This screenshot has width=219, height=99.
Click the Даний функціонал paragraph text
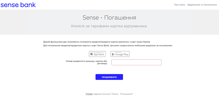[x=97, y=42]
